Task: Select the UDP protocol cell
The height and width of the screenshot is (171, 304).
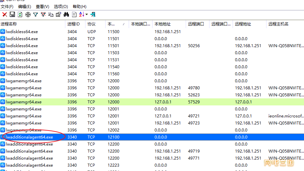Action: click(92, 31)
